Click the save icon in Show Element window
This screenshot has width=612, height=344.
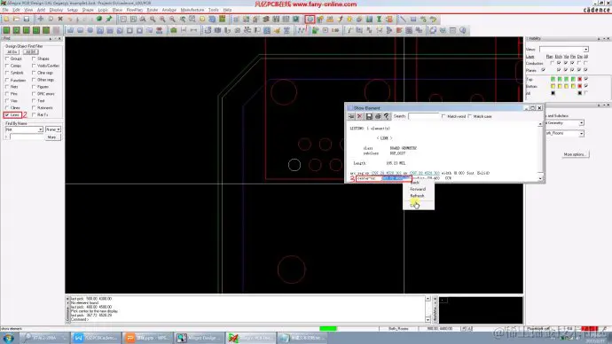click(369, 116)
